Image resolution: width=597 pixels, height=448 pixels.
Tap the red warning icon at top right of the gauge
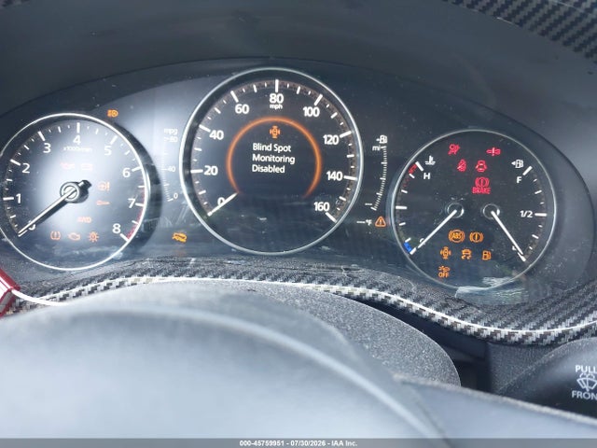493,151
